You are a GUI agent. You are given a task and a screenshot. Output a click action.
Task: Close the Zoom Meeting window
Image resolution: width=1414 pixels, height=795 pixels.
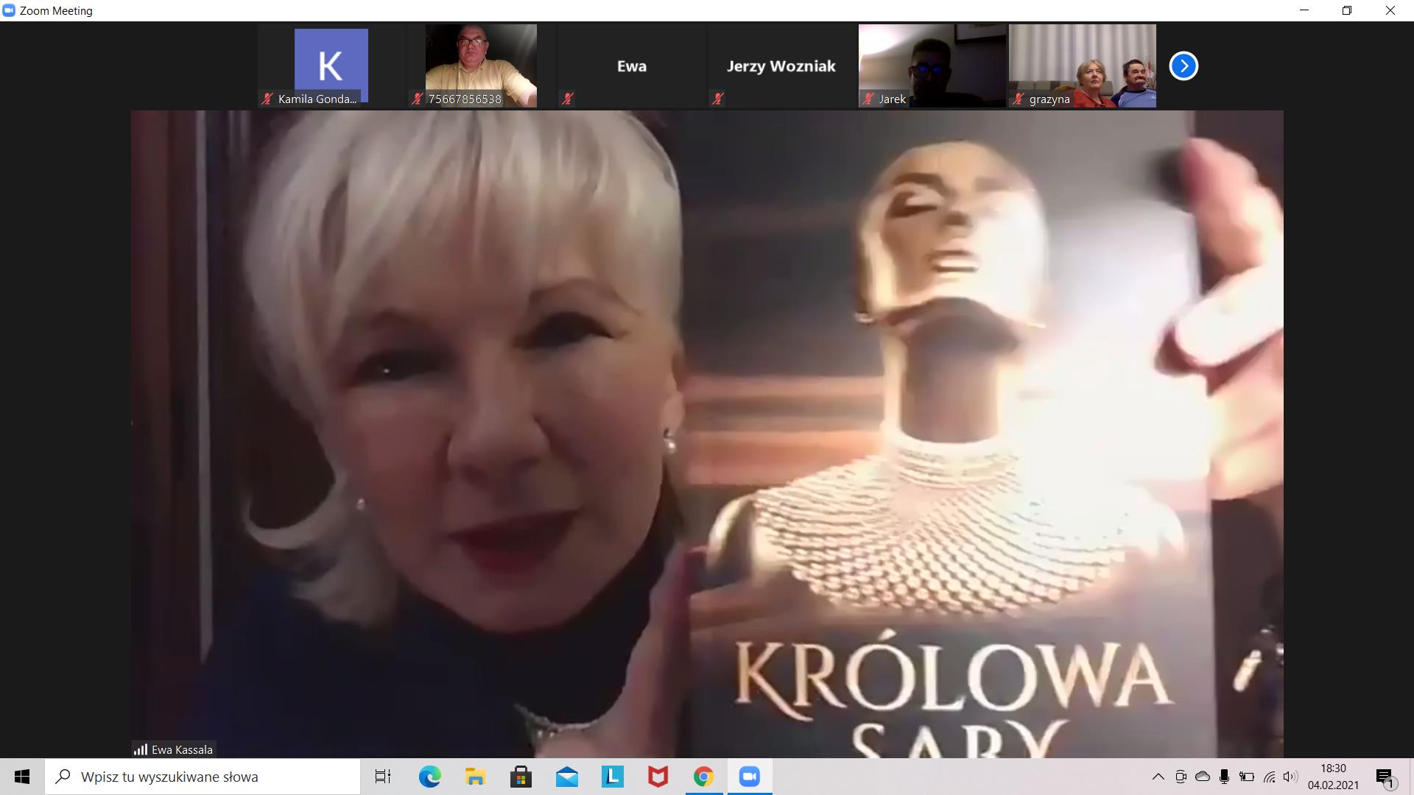pos(1390,10)
